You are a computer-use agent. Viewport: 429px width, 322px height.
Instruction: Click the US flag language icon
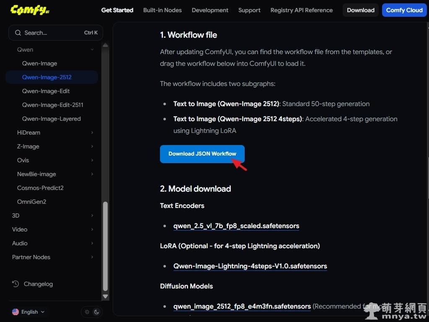click(16, 312)
